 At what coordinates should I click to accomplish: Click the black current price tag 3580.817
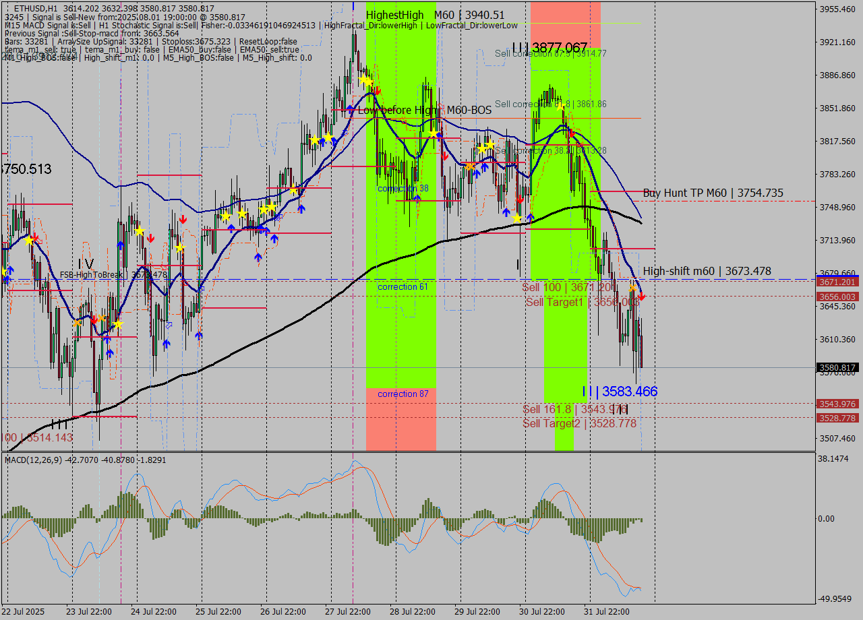pyautogui.click(x=837, y=368)
